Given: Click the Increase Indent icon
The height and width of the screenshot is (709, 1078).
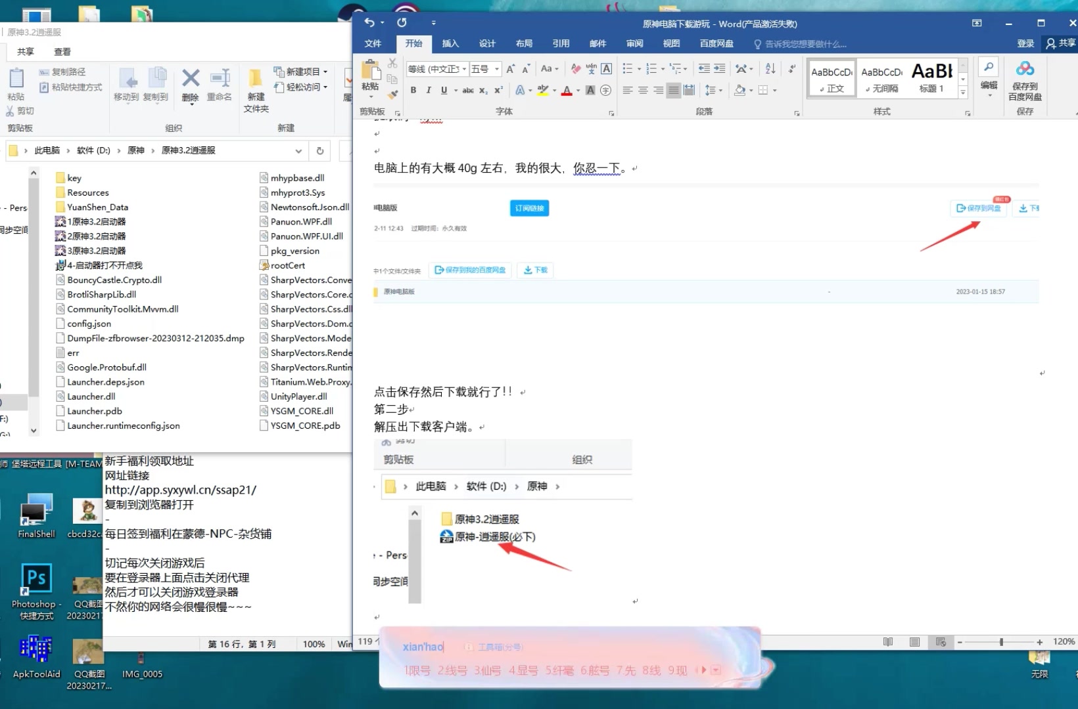Looking at the screenshot, I should (720, 68).
